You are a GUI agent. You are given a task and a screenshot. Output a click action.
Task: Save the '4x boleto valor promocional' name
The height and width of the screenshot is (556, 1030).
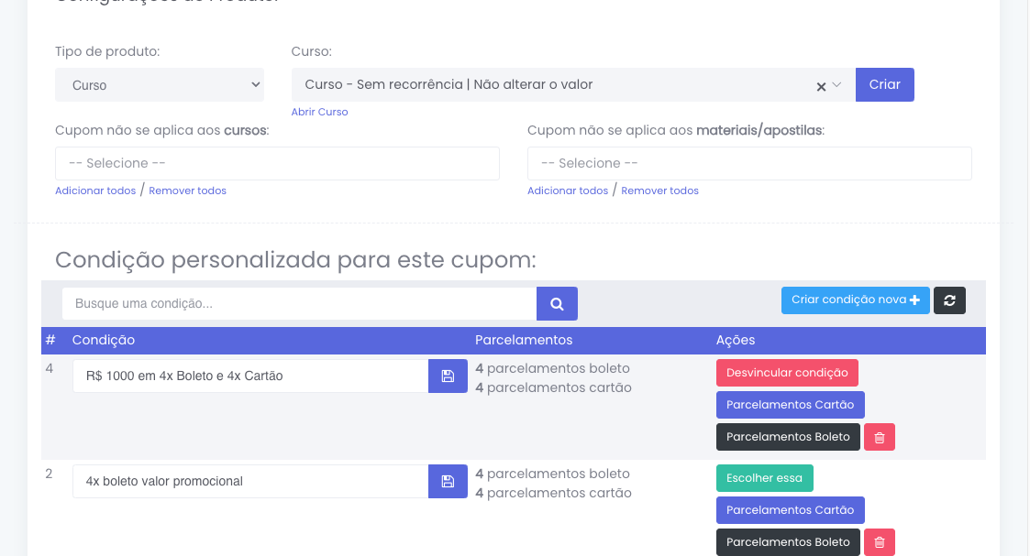448,481
